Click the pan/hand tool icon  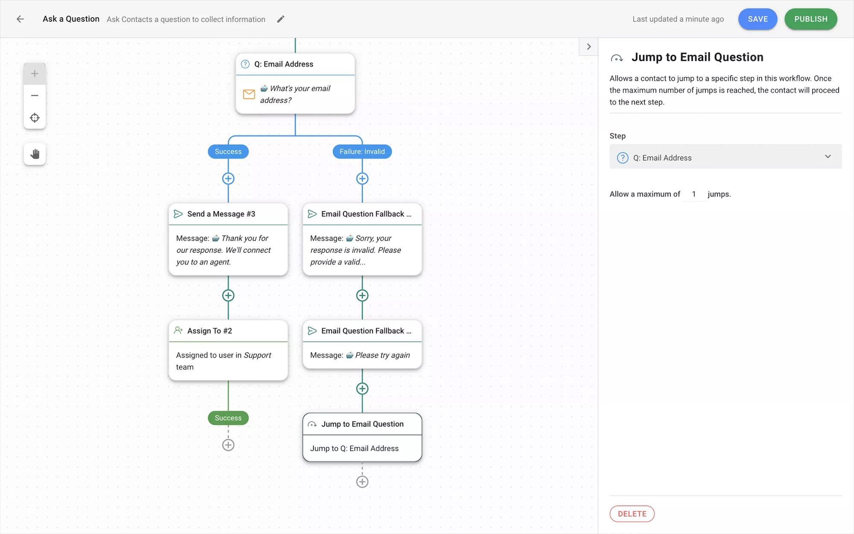(34, 154)
